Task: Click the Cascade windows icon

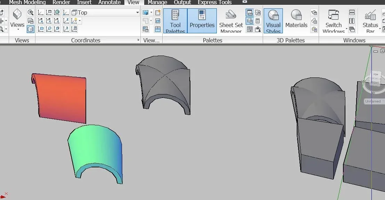Action: pos(352,29)
